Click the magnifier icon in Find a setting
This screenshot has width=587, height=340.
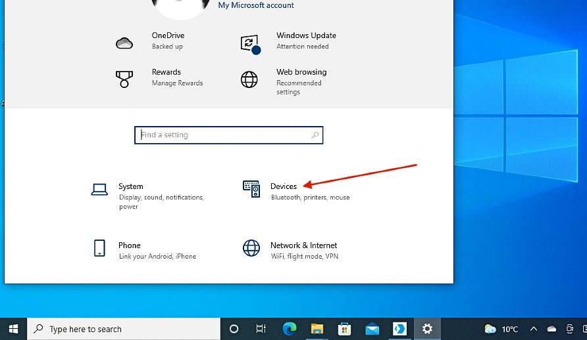click(x=315, y=135)
